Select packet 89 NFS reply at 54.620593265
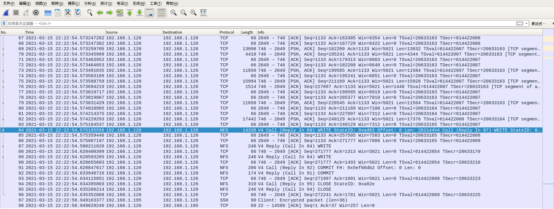This screenshot has height=209, width=554. point(271,157)
